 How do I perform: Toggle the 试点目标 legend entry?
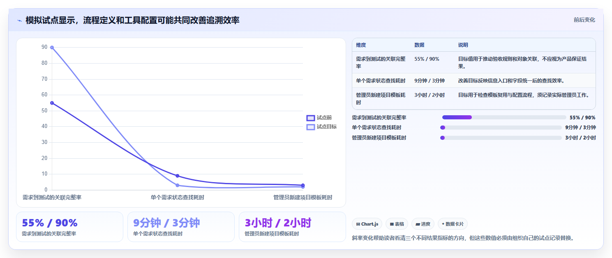322,127
